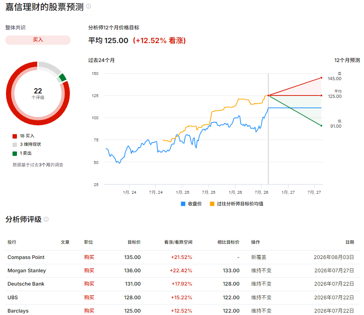364x315 pixels.
Task: Click previous target 133.00 cell
Action: point(231,271)
